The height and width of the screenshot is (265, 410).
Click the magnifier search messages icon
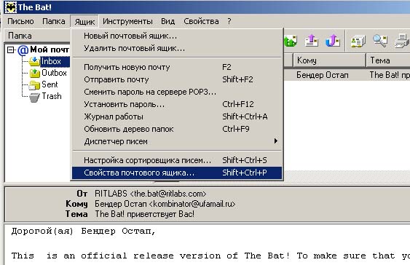tap(380, 41)
